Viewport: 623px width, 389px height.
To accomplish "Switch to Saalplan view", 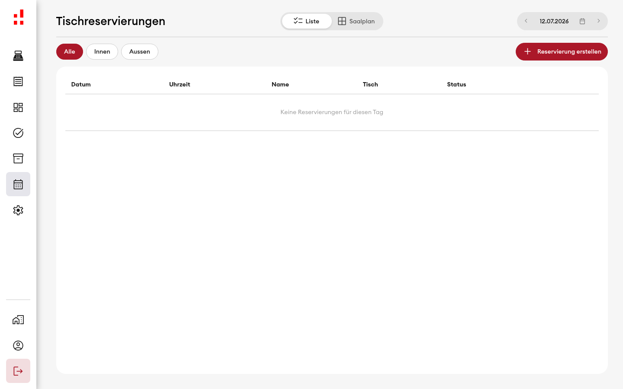I will [356, 21].
